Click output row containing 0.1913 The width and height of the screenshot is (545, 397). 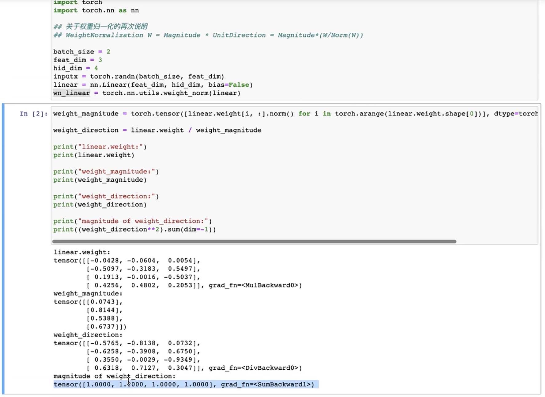tap(143, 277)
